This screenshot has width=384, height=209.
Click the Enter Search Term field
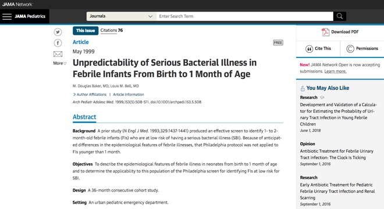pyautogui.click(x=245, y=16)
